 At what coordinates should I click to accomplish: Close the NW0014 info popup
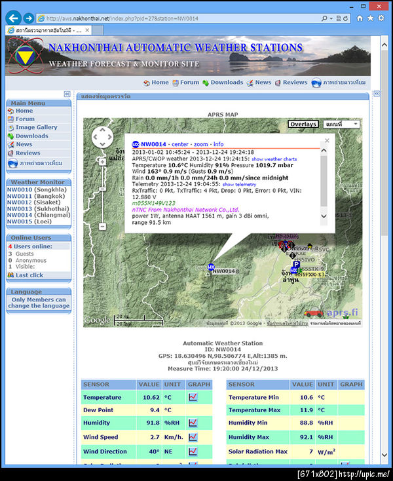coord(327,140)
